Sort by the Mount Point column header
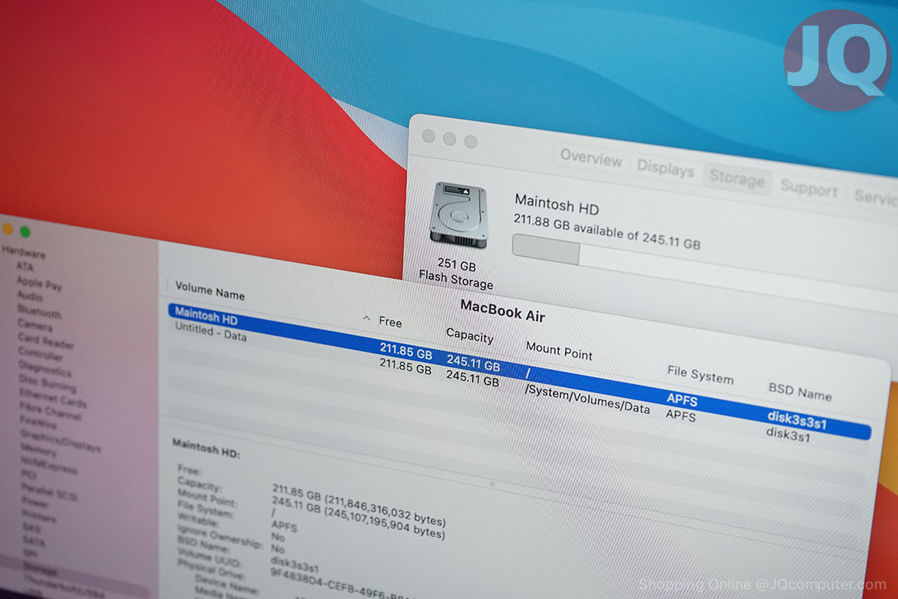The width and height of the screenshot is (898, 599). click(559, 351)
